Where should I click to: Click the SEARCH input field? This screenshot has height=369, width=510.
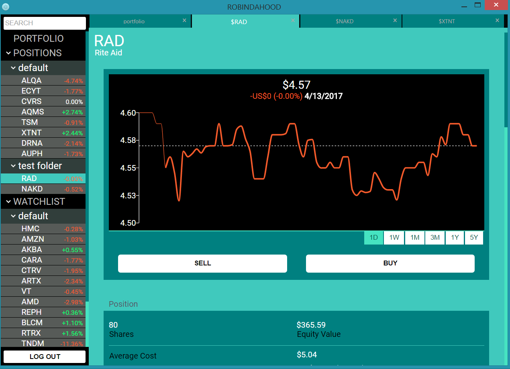click(x=44, y=23)
